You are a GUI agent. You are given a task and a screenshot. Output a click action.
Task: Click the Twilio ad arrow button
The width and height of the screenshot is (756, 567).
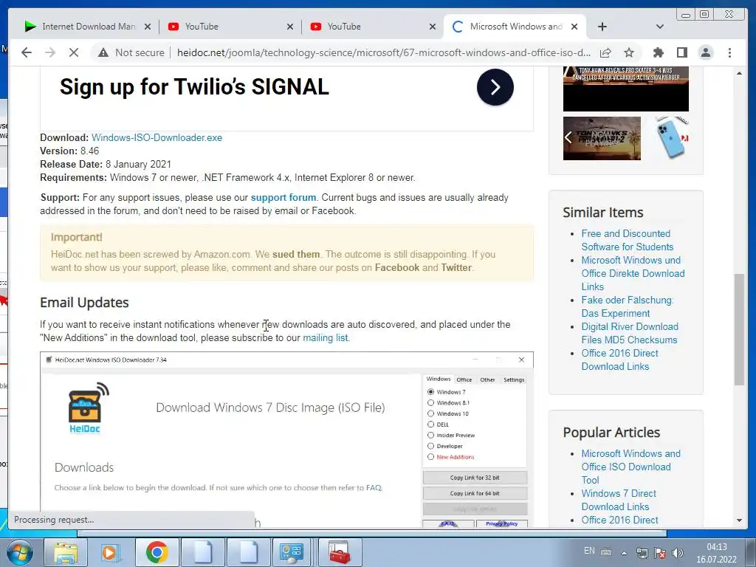click(495, 87)
